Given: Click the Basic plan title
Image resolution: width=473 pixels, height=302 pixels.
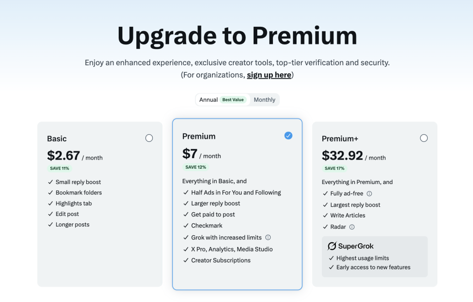Looking at the screenshot, I should coord(57,139).
